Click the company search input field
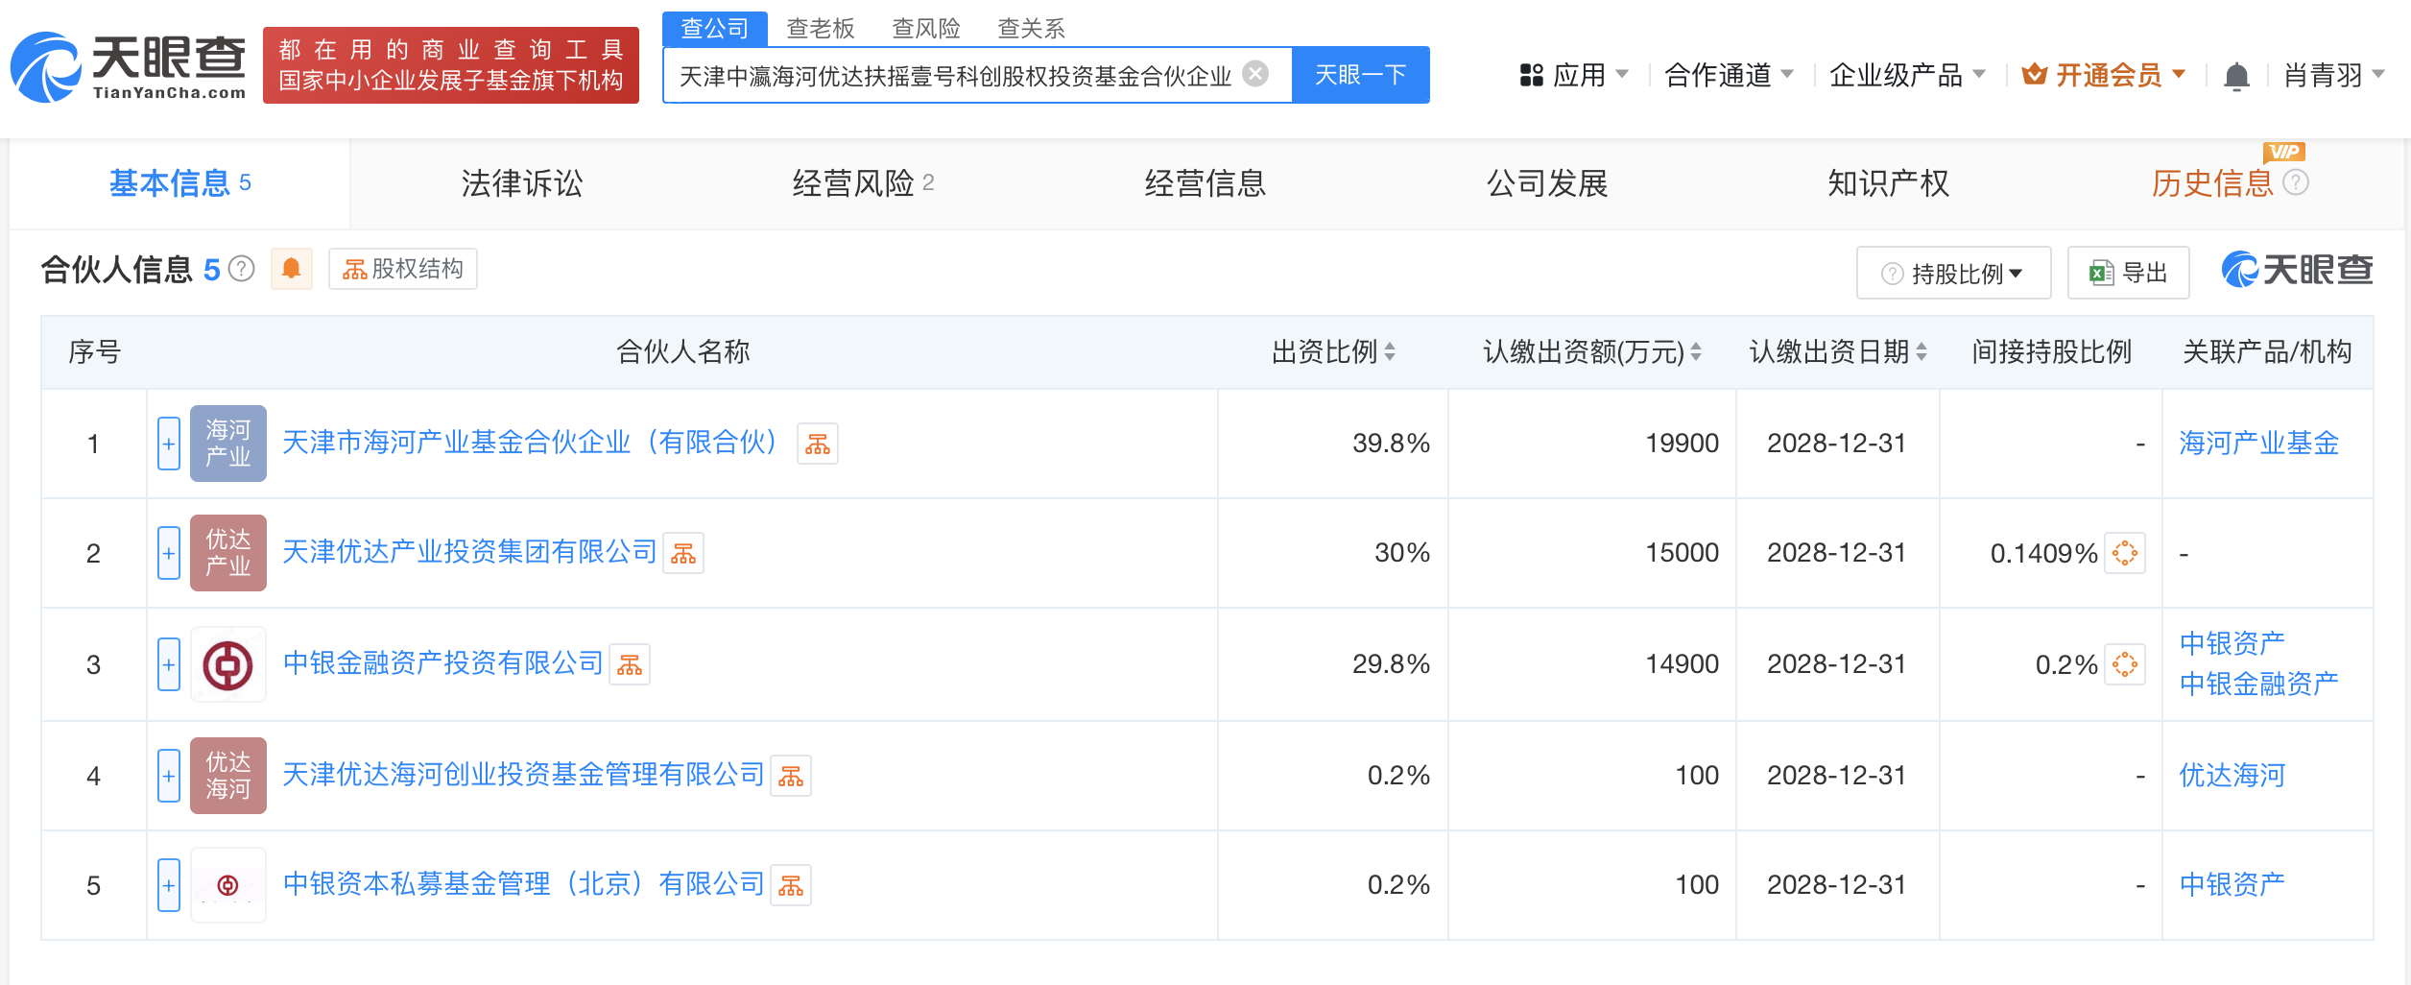2411x985 pixels. 955,75
